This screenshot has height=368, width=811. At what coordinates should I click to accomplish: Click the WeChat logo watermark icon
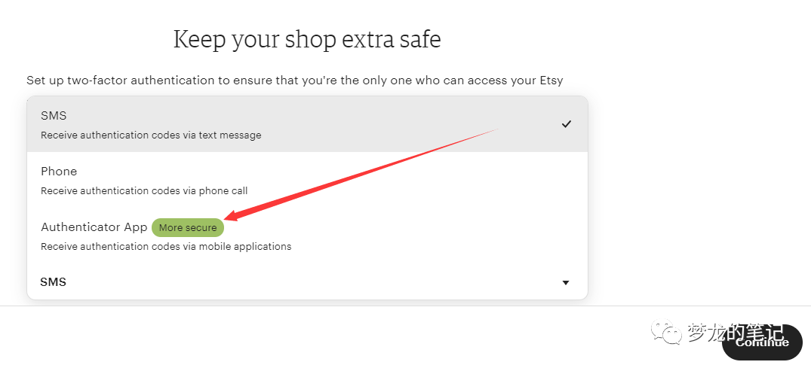click(x=668, y=332)
